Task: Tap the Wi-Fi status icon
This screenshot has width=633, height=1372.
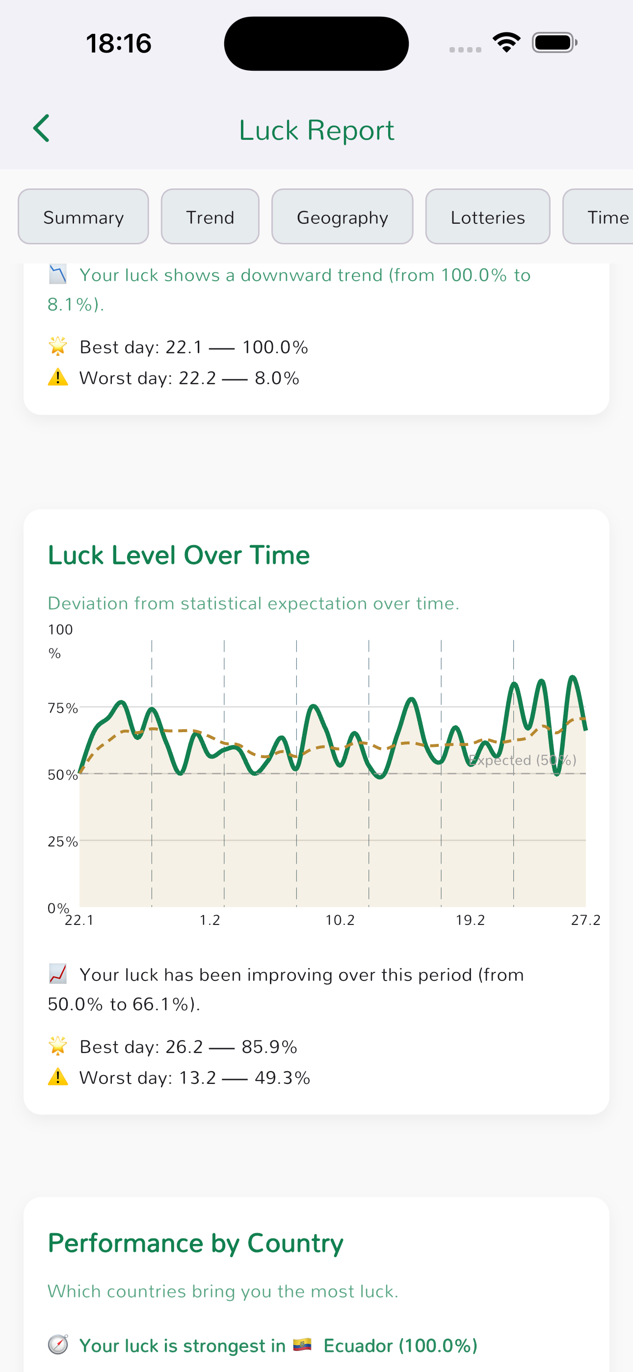Action: point(506,43)
